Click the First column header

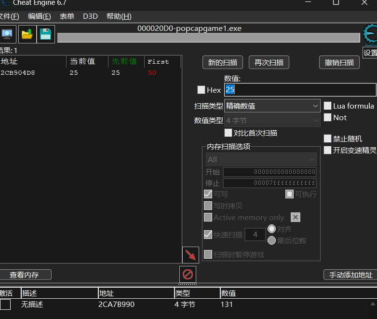pos(162,61)
